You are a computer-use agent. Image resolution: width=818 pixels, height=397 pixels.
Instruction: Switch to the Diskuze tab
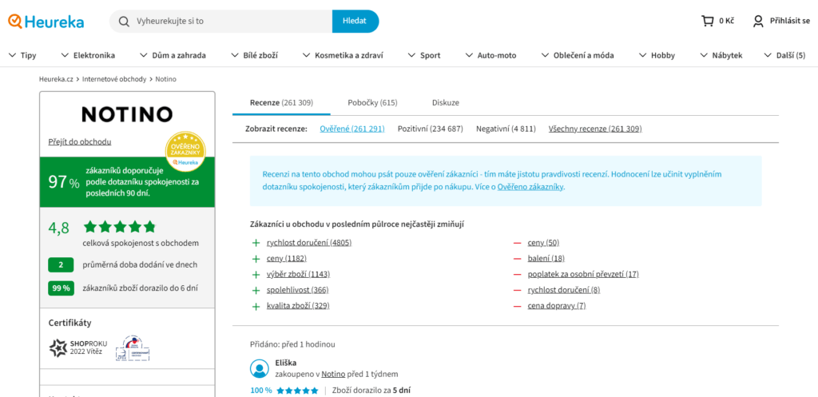tap(445, 102)
